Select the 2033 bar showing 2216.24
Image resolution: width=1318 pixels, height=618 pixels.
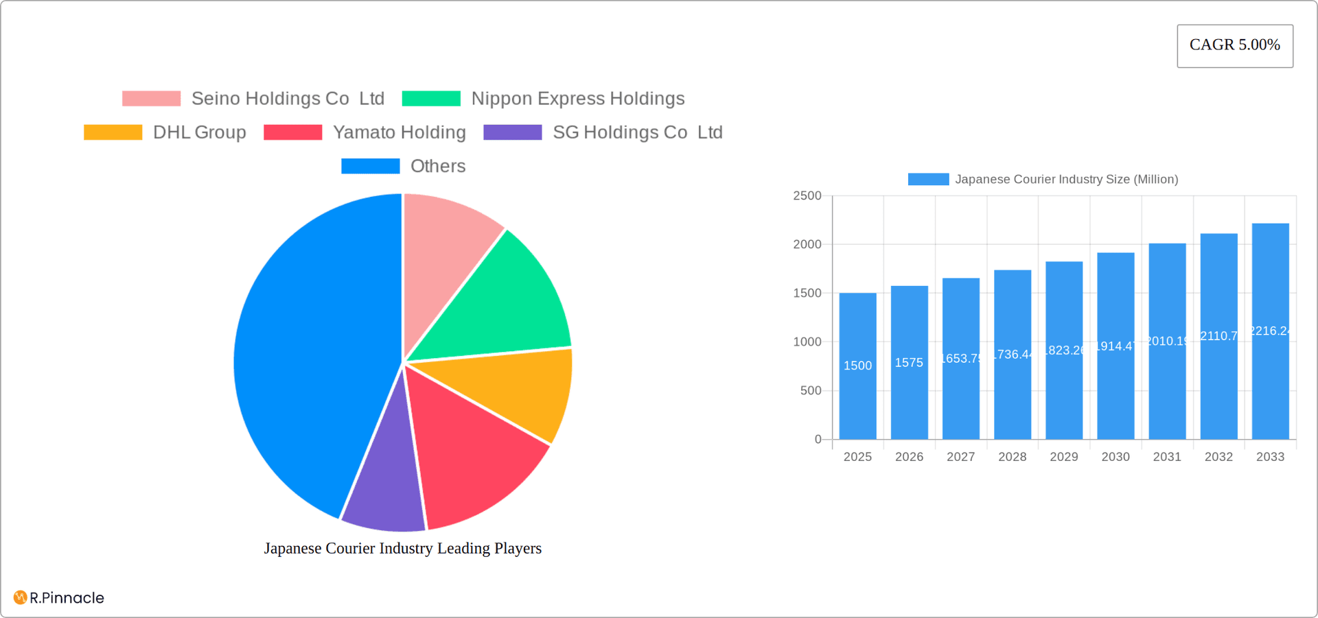point(1270,329)
